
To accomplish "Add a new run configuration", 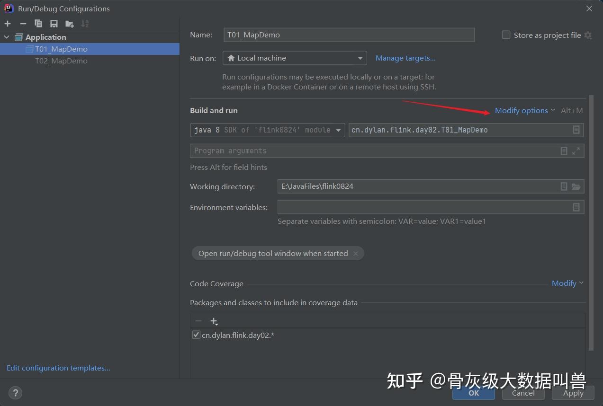I will pos(8,23).
